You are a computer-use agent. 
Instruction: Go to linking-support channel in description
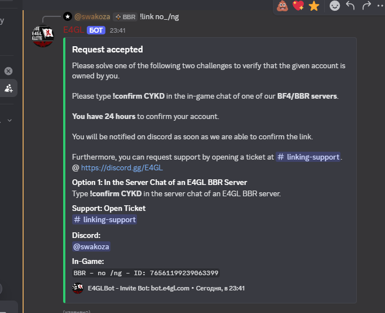coord(308,157)
